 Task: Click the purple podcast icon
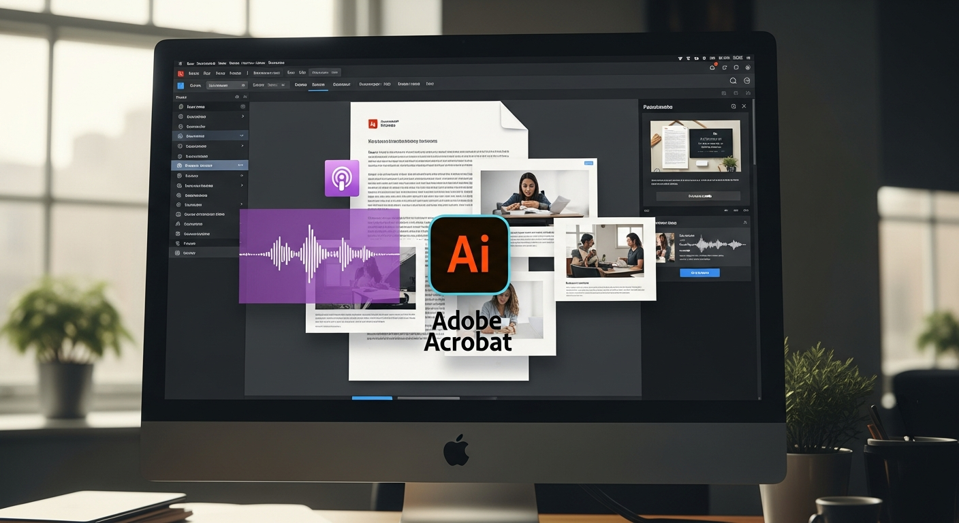(341, 178)
